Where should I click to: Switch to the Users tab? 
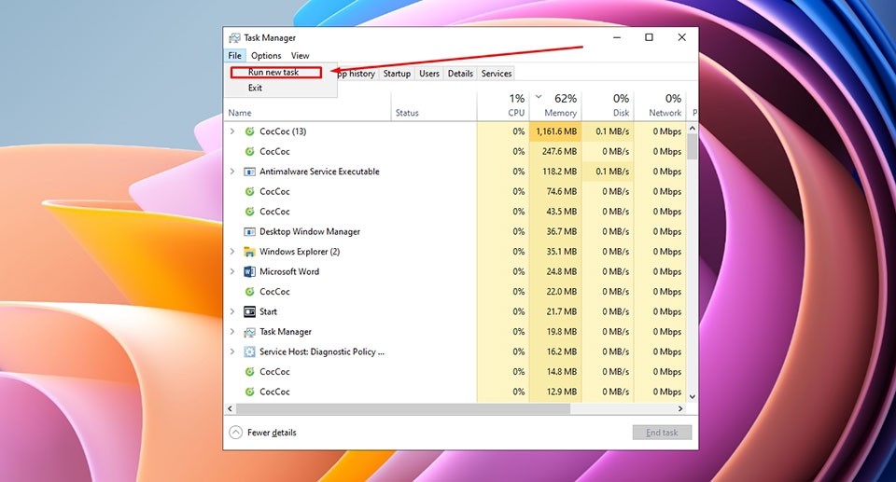tap(429, 74)
